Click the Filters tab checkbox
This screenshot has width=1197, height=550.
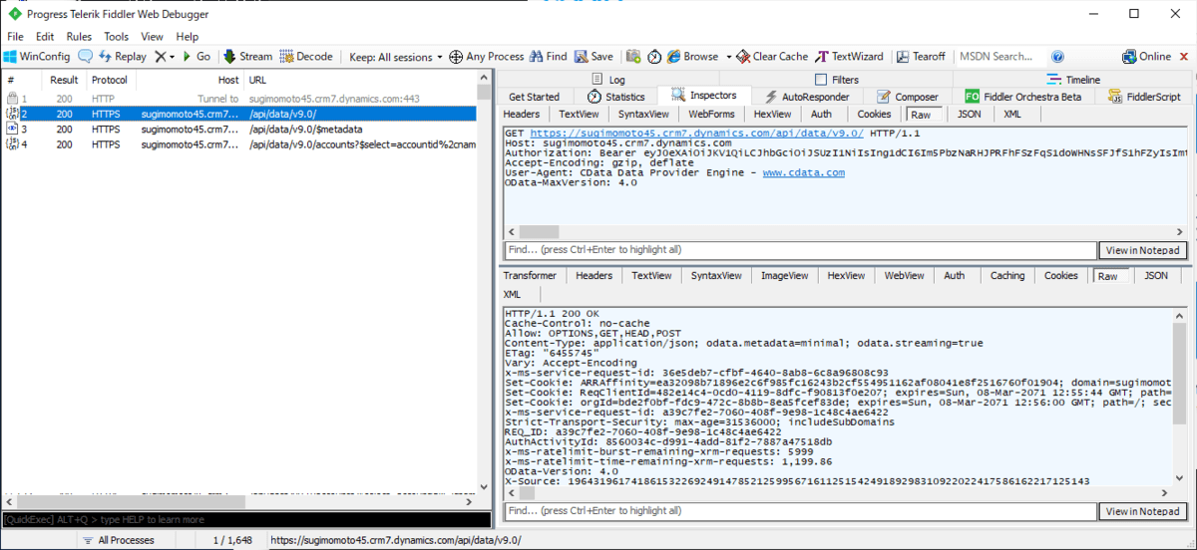(x=821, y=80)
